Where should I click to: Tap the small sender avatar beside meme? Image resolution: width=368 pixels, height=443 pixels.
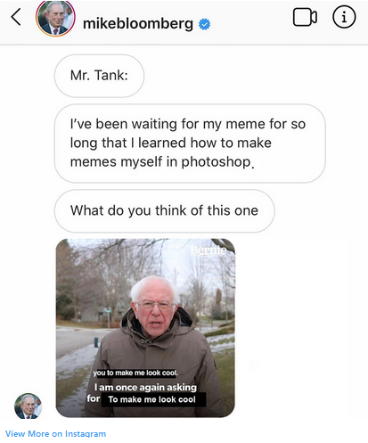(28, 406)
